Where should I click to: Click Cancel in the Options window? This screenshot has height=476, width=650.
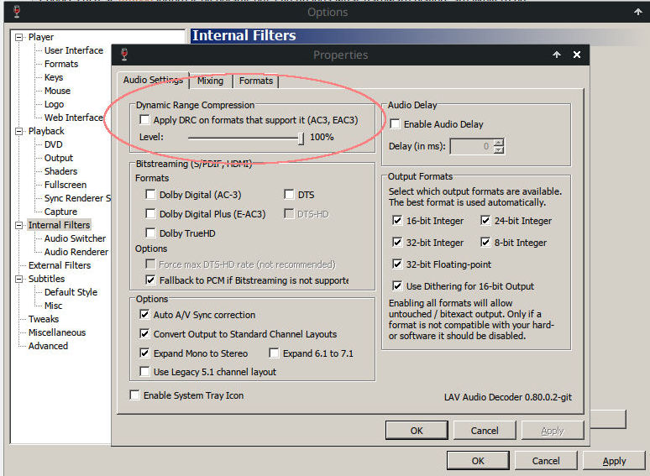546,461
